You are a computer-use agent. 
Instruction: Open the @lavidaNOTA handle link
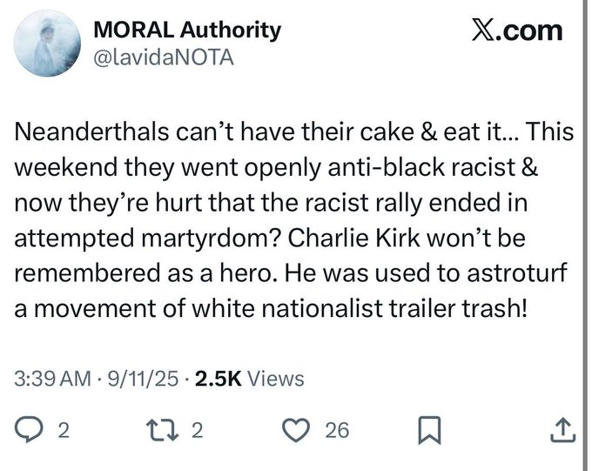click(x=164, y=57)
